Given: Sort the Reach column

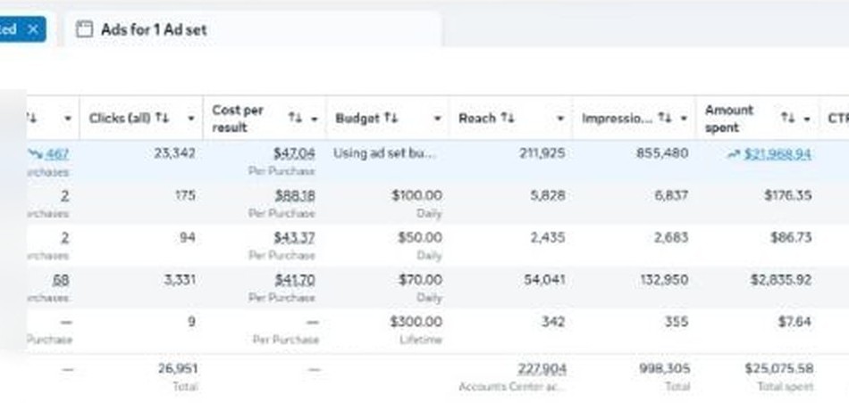Looking at the screenshot, I should (x=508, y=118).
